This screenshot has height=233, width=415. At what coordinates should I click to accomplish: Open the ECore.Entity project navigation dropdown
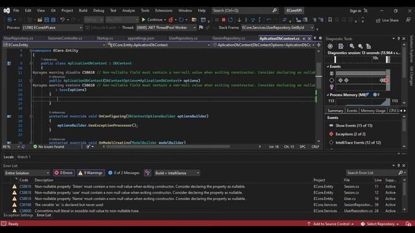pyautogui.click(x=54, y=45)
